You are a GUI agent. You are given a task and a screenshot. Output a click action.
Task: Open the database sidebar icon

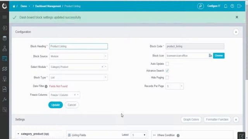pyautogui.click(x=5, y=38)
